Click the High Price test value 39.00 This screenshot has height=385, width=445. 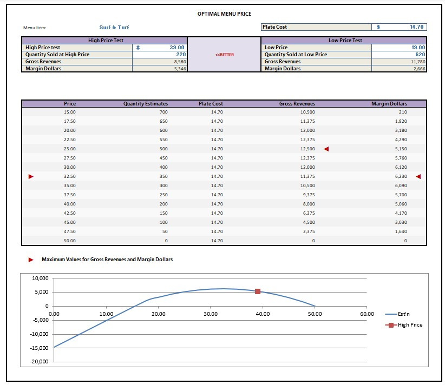click(x=174, y=48)
